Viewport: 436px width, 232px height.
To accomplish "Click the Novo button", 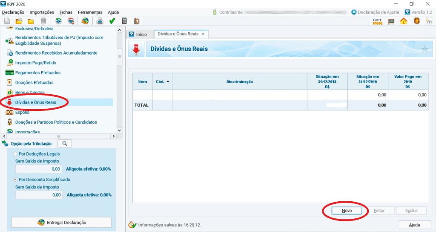I will tap(347, 211).
